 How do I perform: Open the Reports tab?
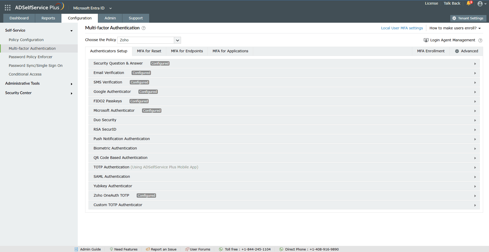[48, 18]
